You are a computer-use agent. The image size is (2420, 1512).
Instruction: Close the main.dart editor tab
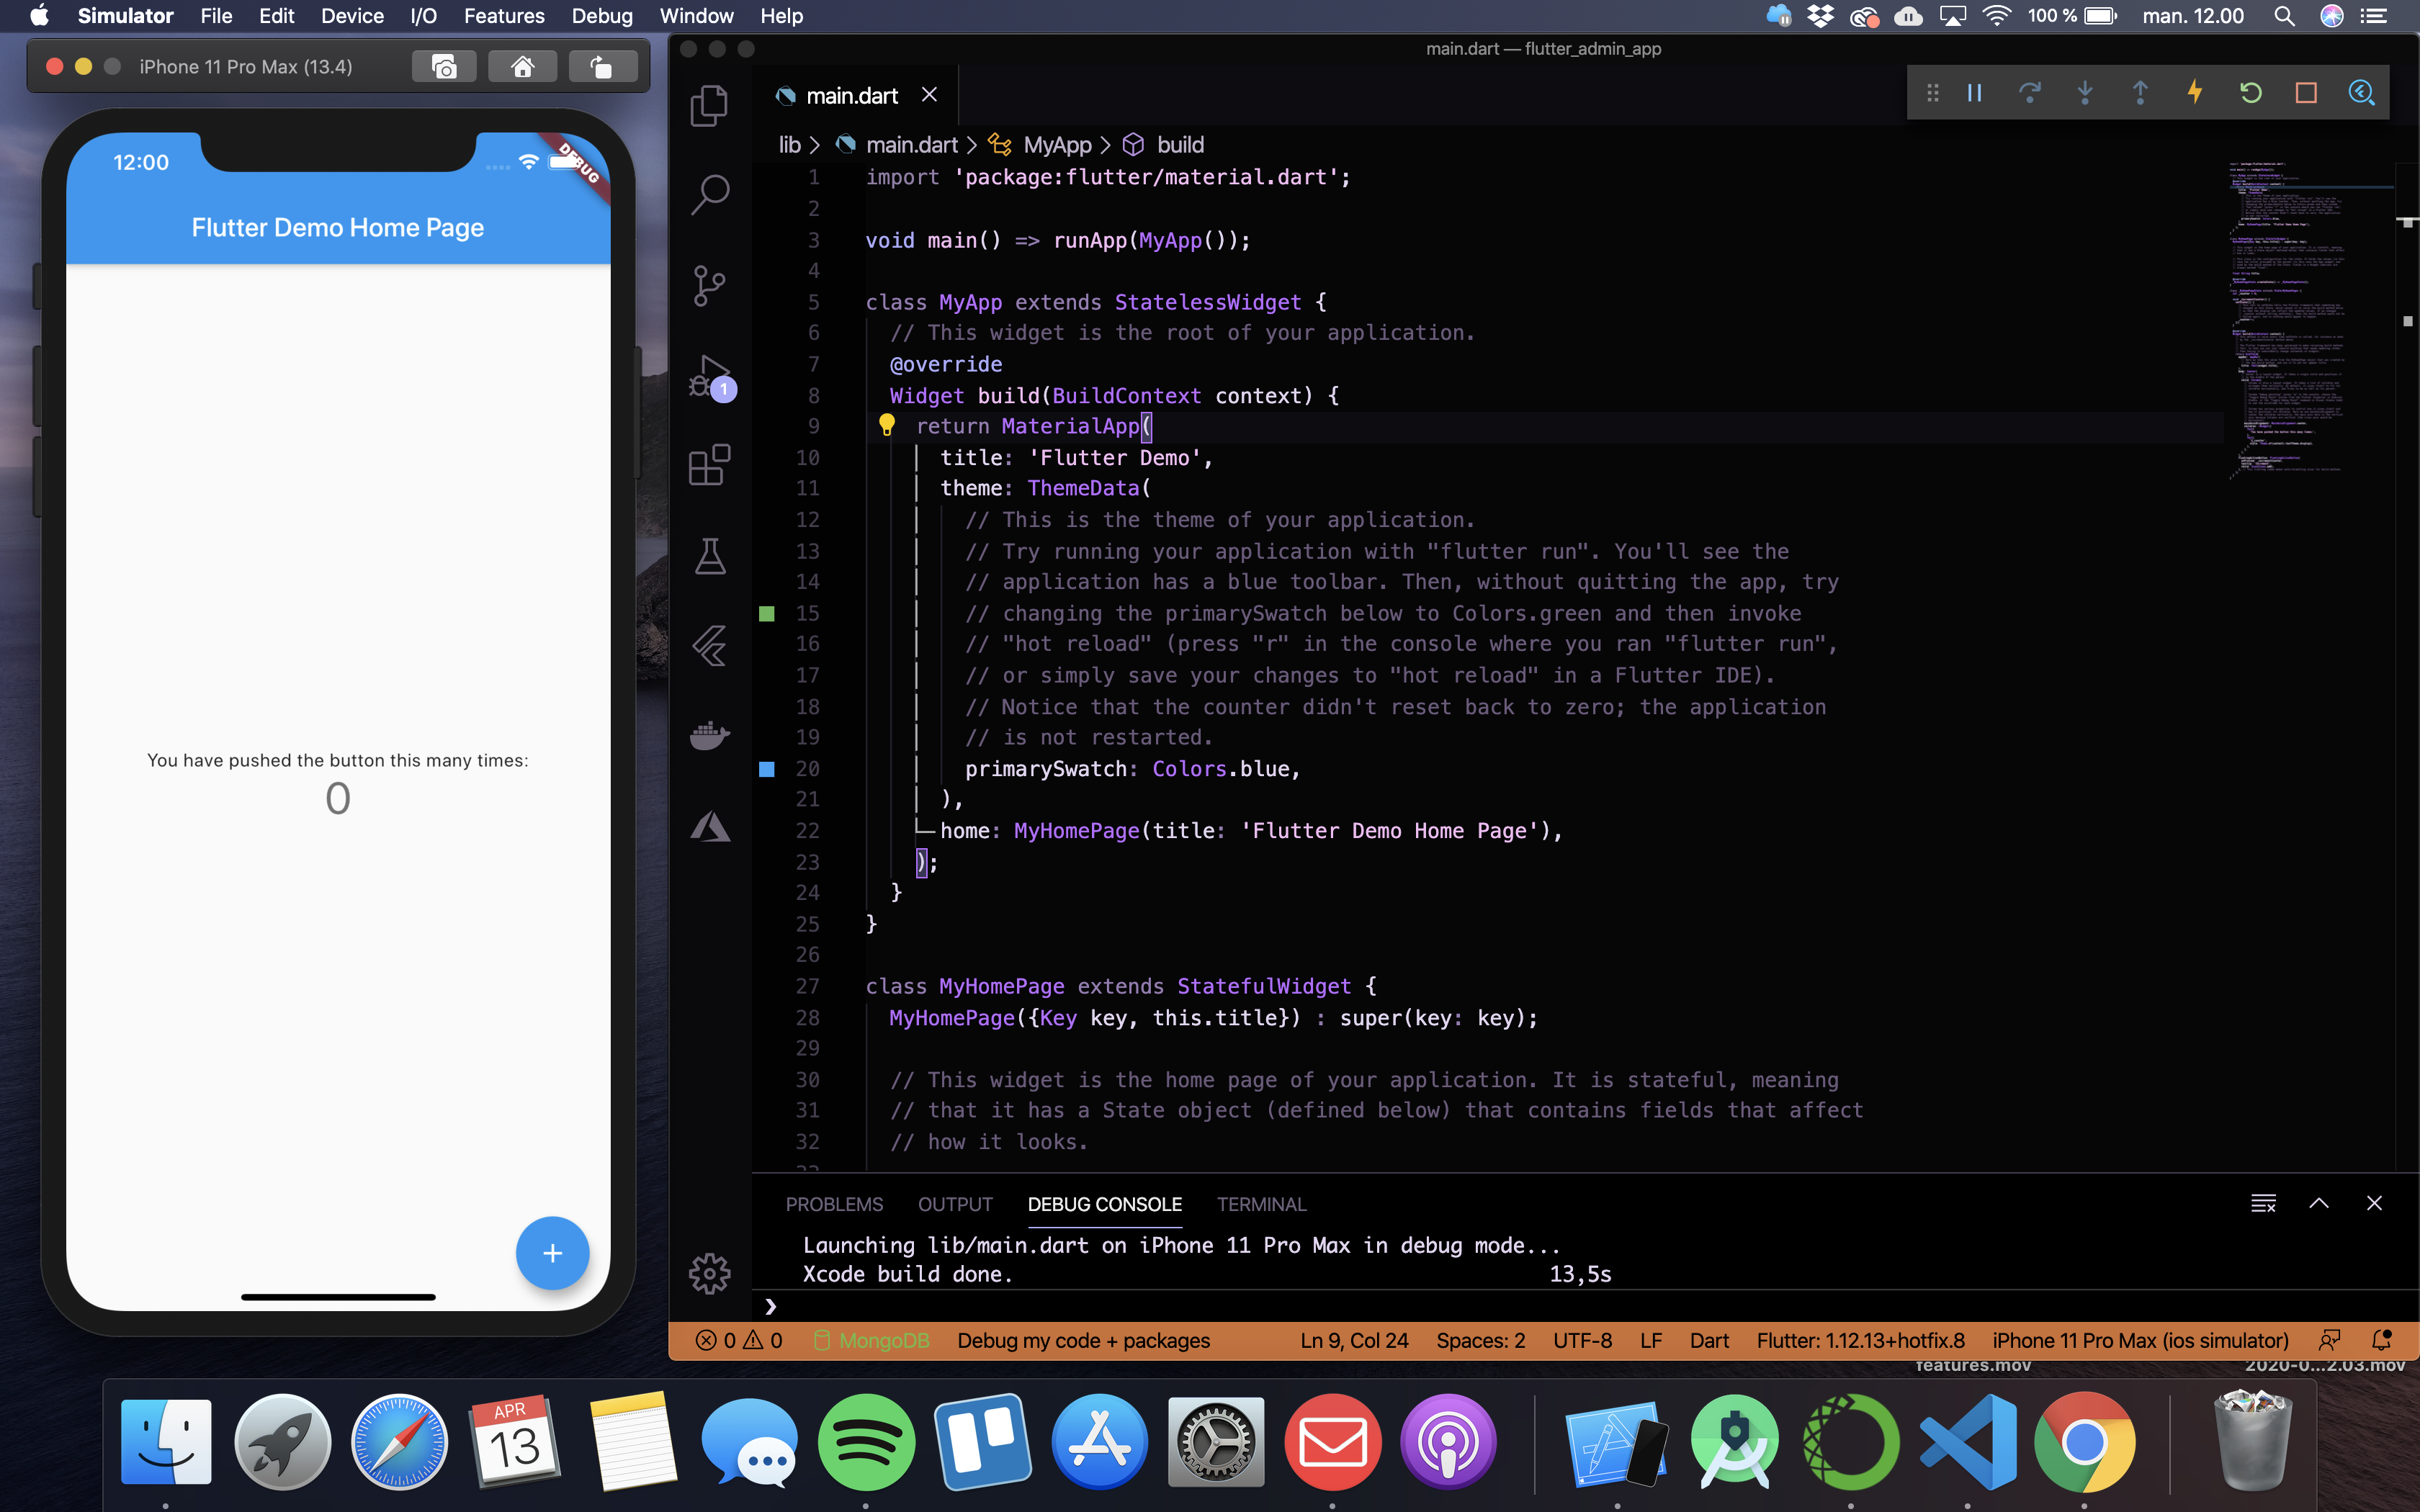pyautogui.click(x=929, y=94)
